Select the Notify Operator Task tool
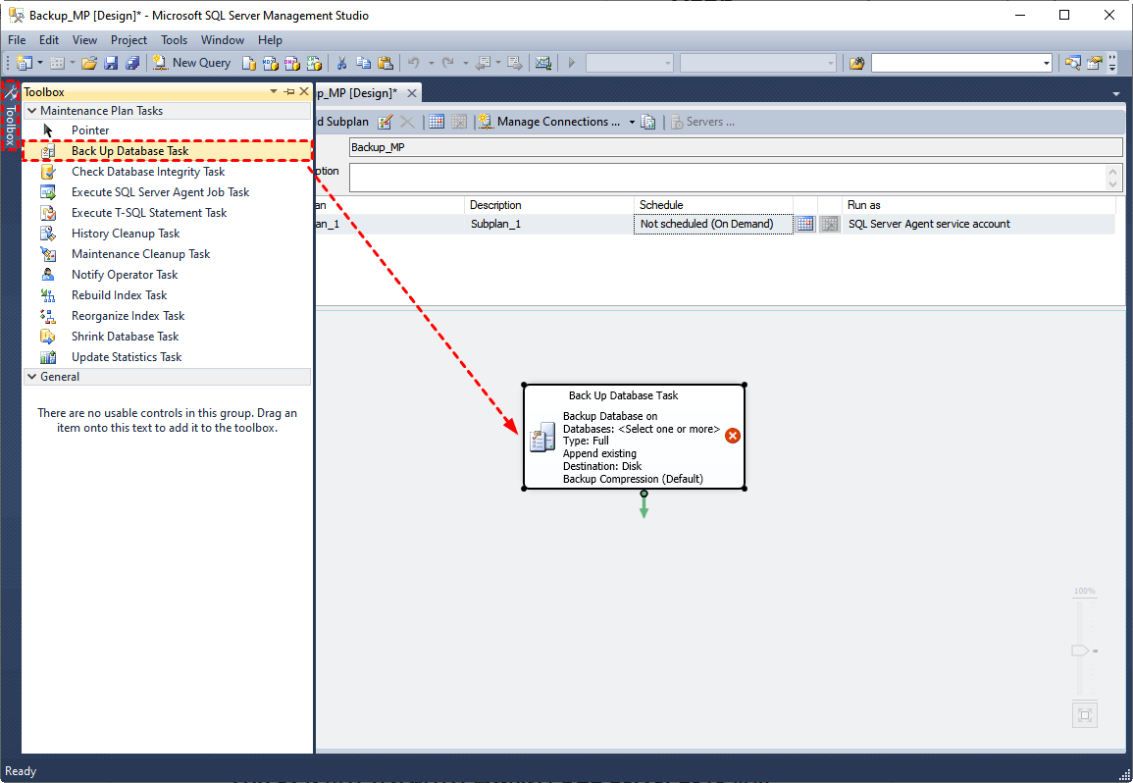 [124, 274]
